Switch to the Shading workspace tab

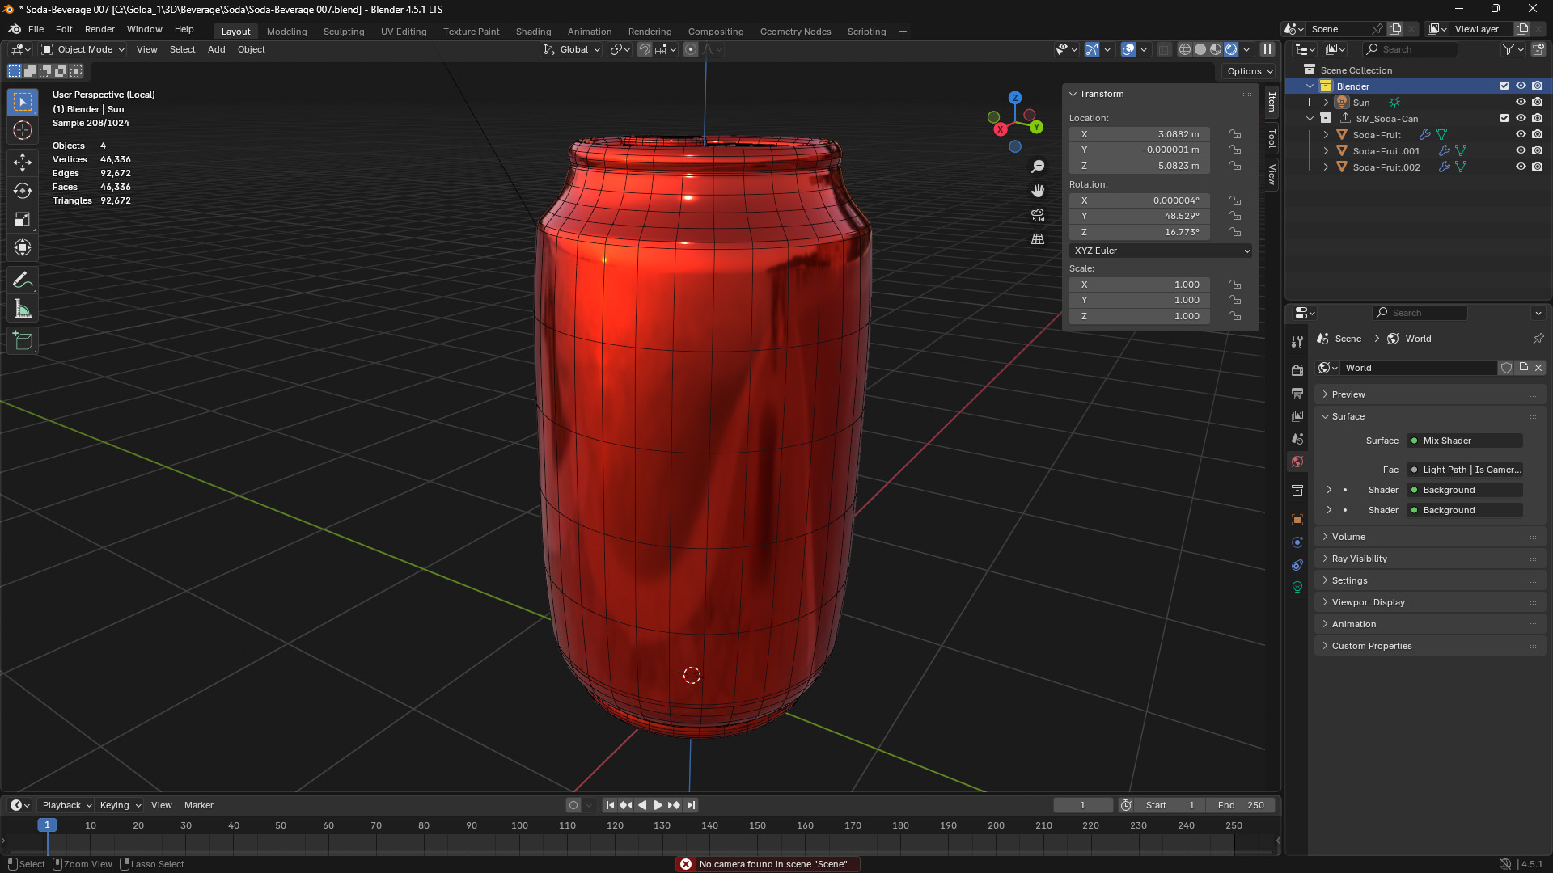coord(533,32)
